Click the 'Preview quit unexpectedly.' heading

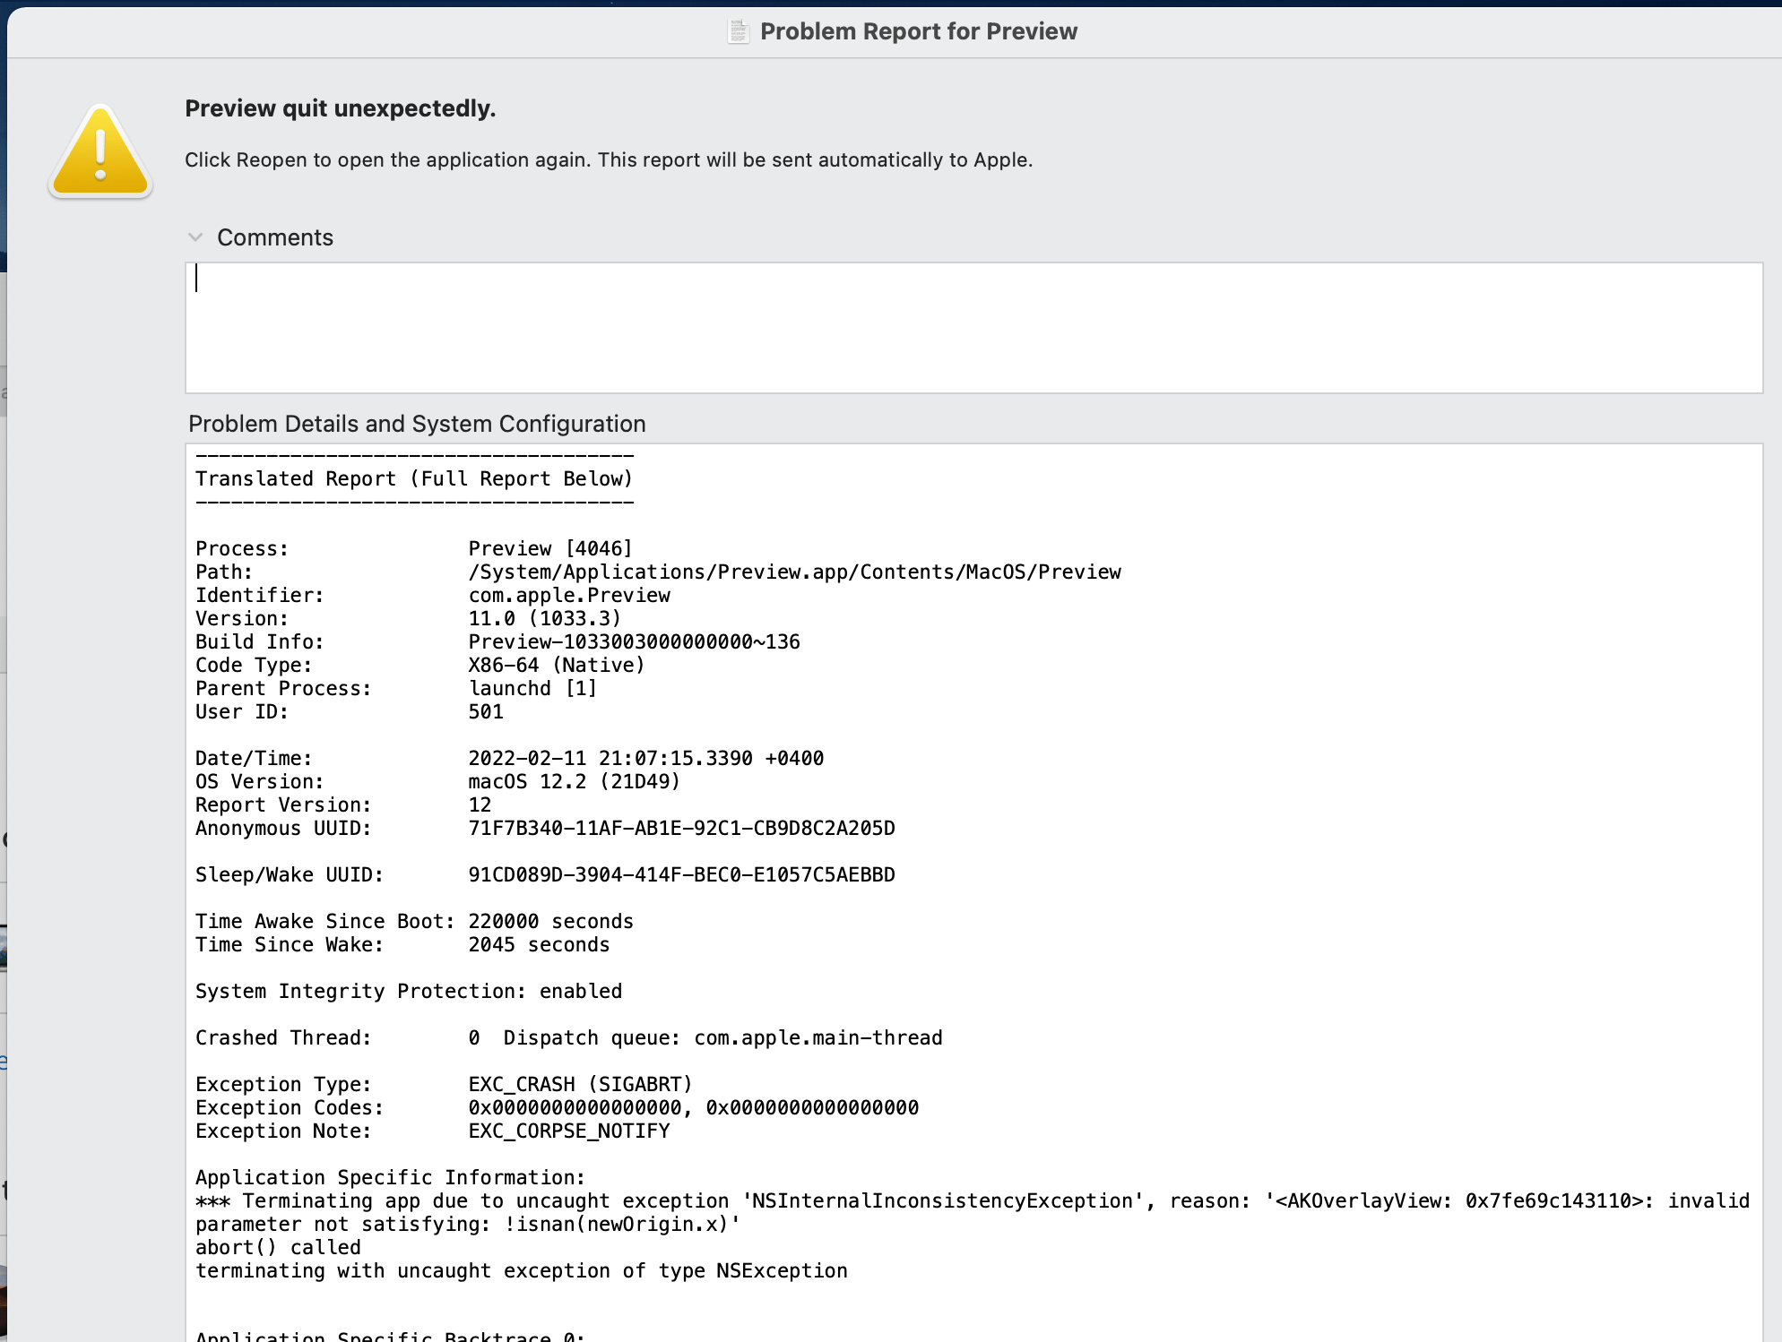[340, 108]
